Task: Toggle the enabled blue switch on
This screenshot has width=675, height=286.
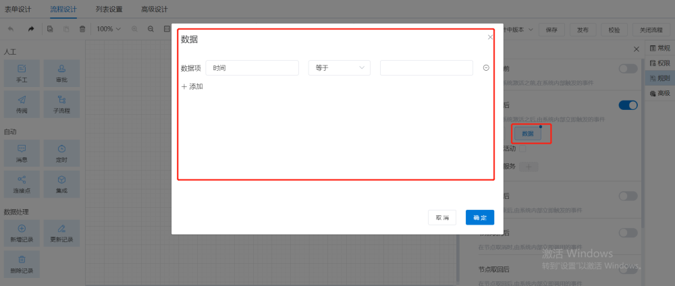Action: (628, 105)
